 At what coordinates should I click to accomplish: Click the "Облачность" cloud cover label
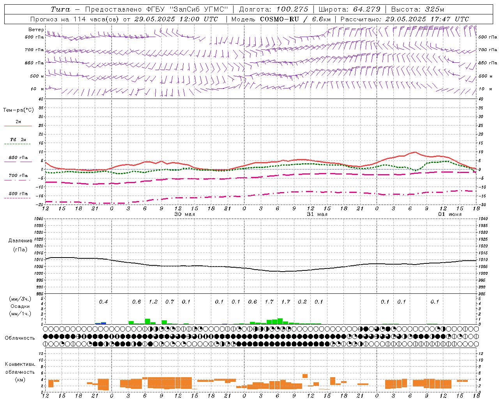(x=20, y=338)
